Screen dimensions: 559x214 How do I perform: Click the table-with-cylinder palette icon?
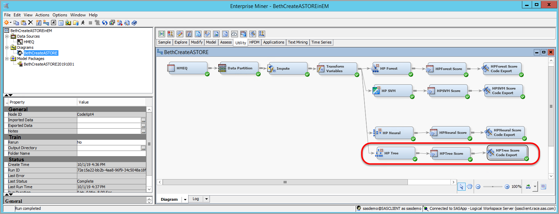point(243,34)
